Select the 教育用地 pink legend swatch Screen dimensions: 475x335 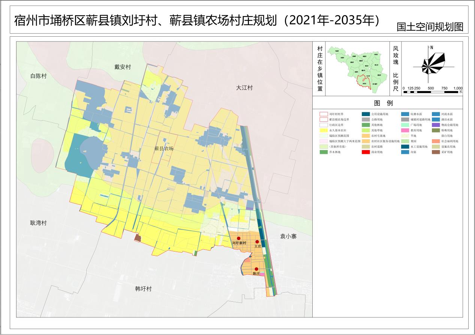(405, 130)
